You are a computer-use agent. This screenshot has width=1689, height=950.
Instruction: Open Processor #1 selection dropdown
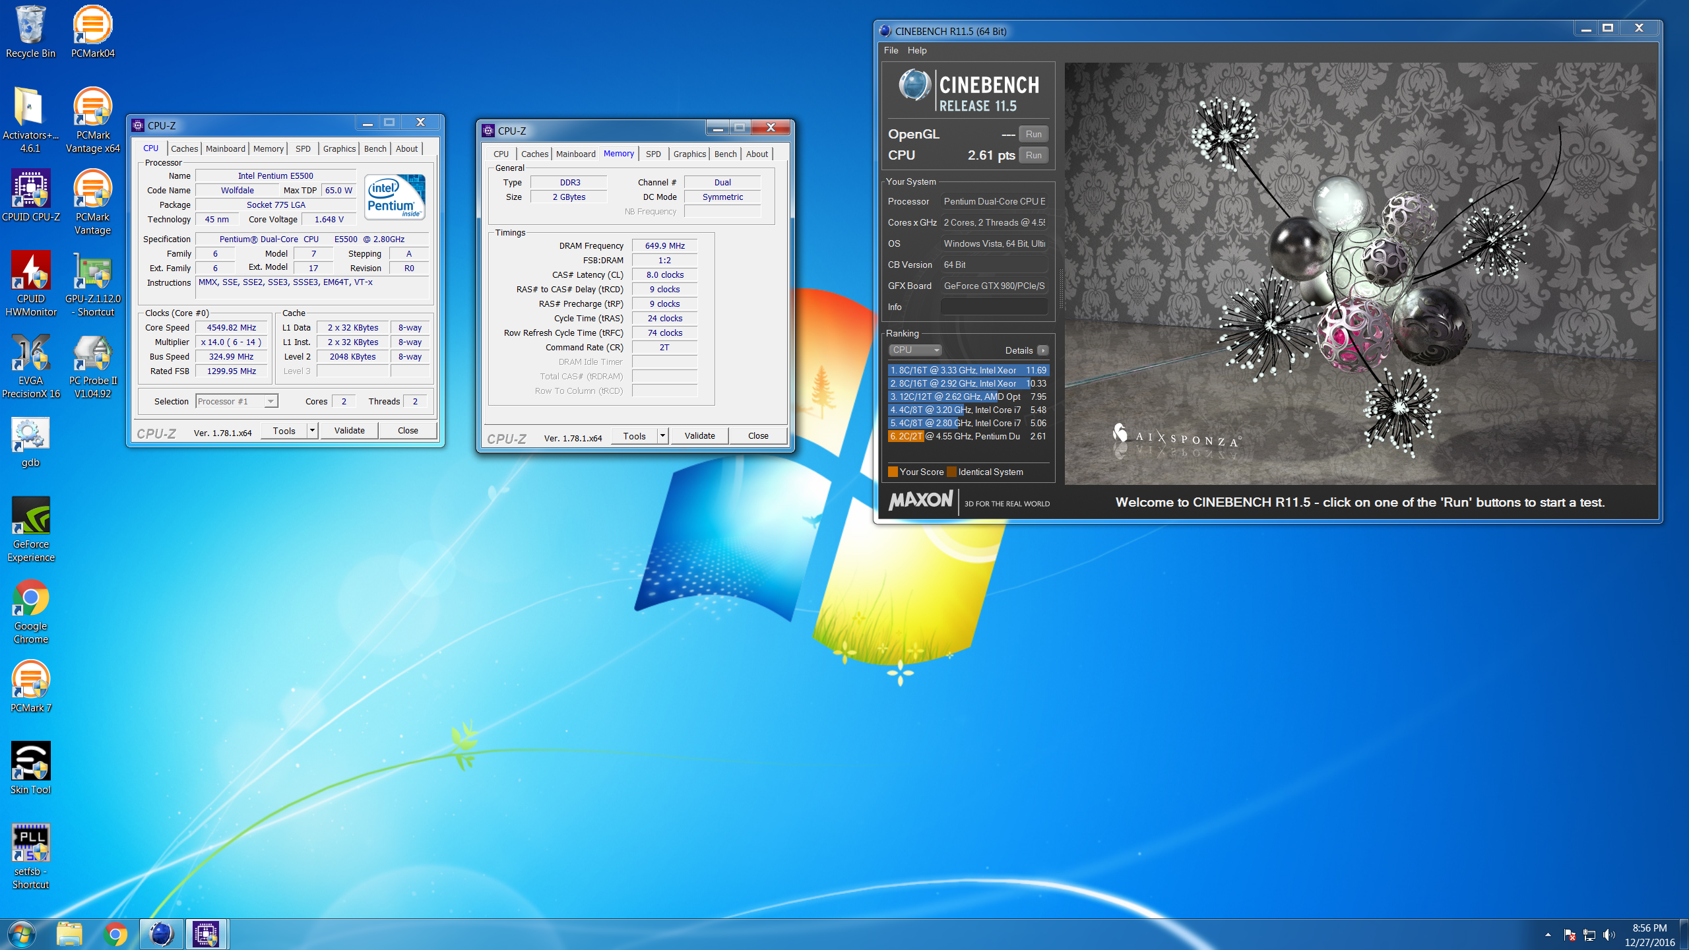tap(237, 401)
